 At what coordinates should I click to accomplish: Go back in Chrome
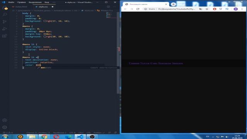click(x=125, y=9)
